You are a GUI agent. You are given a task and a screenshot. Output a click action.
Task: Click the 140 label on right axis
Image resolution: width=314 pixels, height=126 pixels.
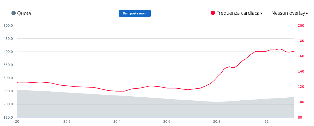click(x=301, y=71)
